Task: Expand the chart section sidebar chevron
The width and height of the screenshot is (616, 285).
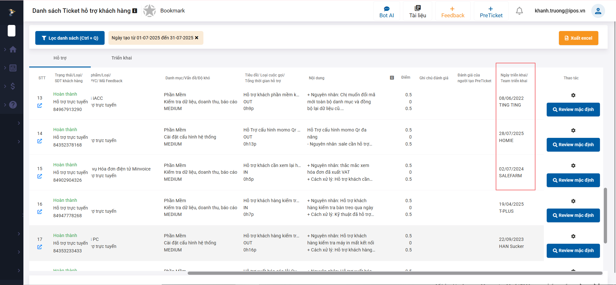Action: [5, 68]
